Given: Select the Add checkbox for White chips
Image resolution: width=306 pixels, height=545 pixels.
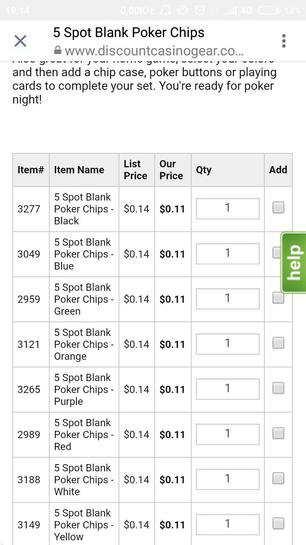Looking at the screenshot, I should [x=278, y=479].
